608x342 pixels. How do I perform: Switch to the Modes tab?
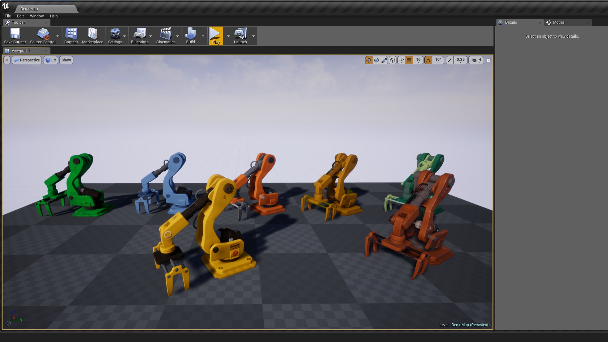click(559, 22)
